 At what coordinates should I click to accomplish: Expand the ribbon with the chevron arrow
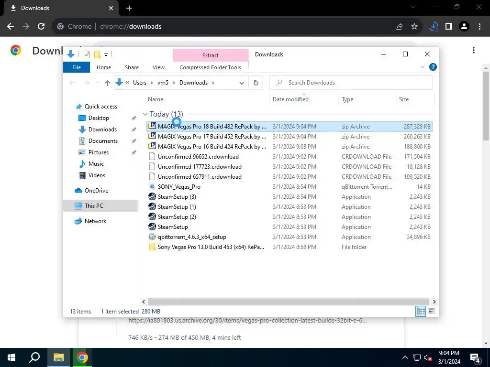[422, 67]
